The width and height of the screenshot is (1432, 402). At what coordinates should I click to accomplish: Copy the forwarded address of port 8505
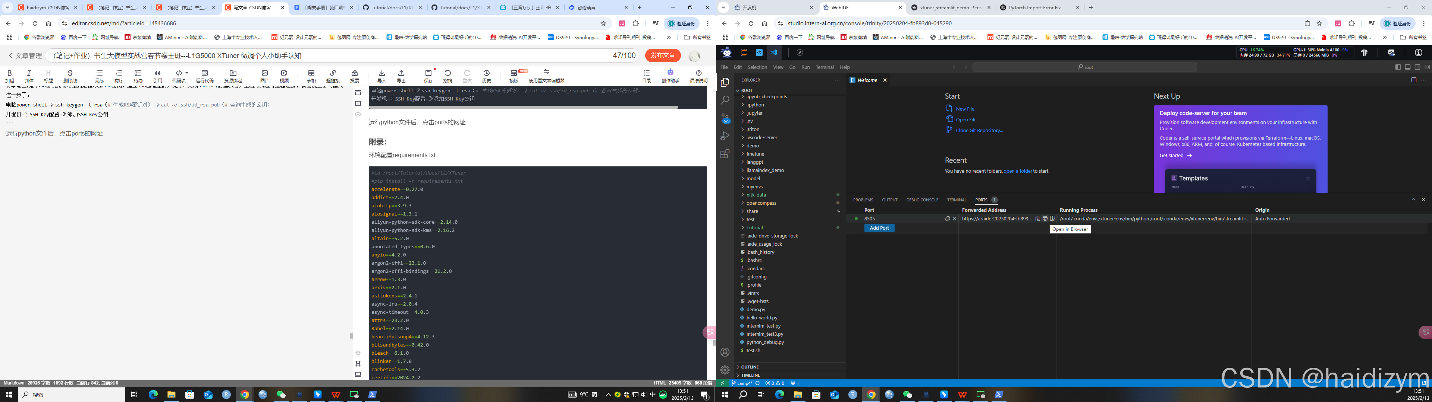[1037, 219]
